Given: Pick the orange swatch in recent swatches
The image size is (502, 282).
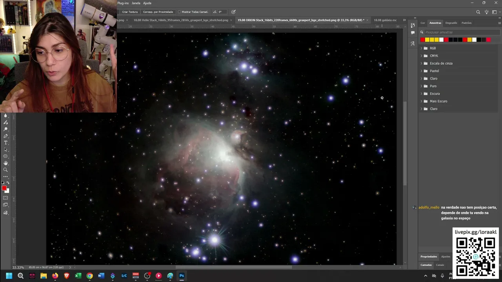Looking at the screenshot, I should pos(469,40).
